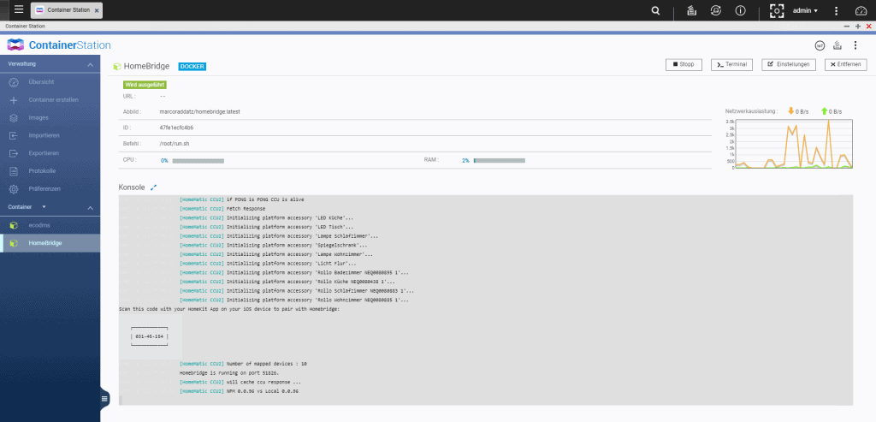The width and height of the screenshot is (876, 422).
Task: Open the QTS main hamburger menu
Action: tap(19, 9)
